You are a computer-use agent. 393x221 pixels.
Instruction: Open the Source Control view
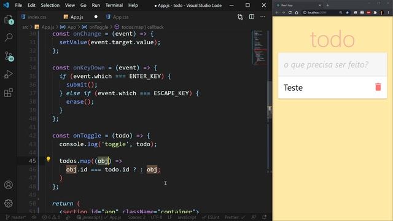(x=9, y=56)
